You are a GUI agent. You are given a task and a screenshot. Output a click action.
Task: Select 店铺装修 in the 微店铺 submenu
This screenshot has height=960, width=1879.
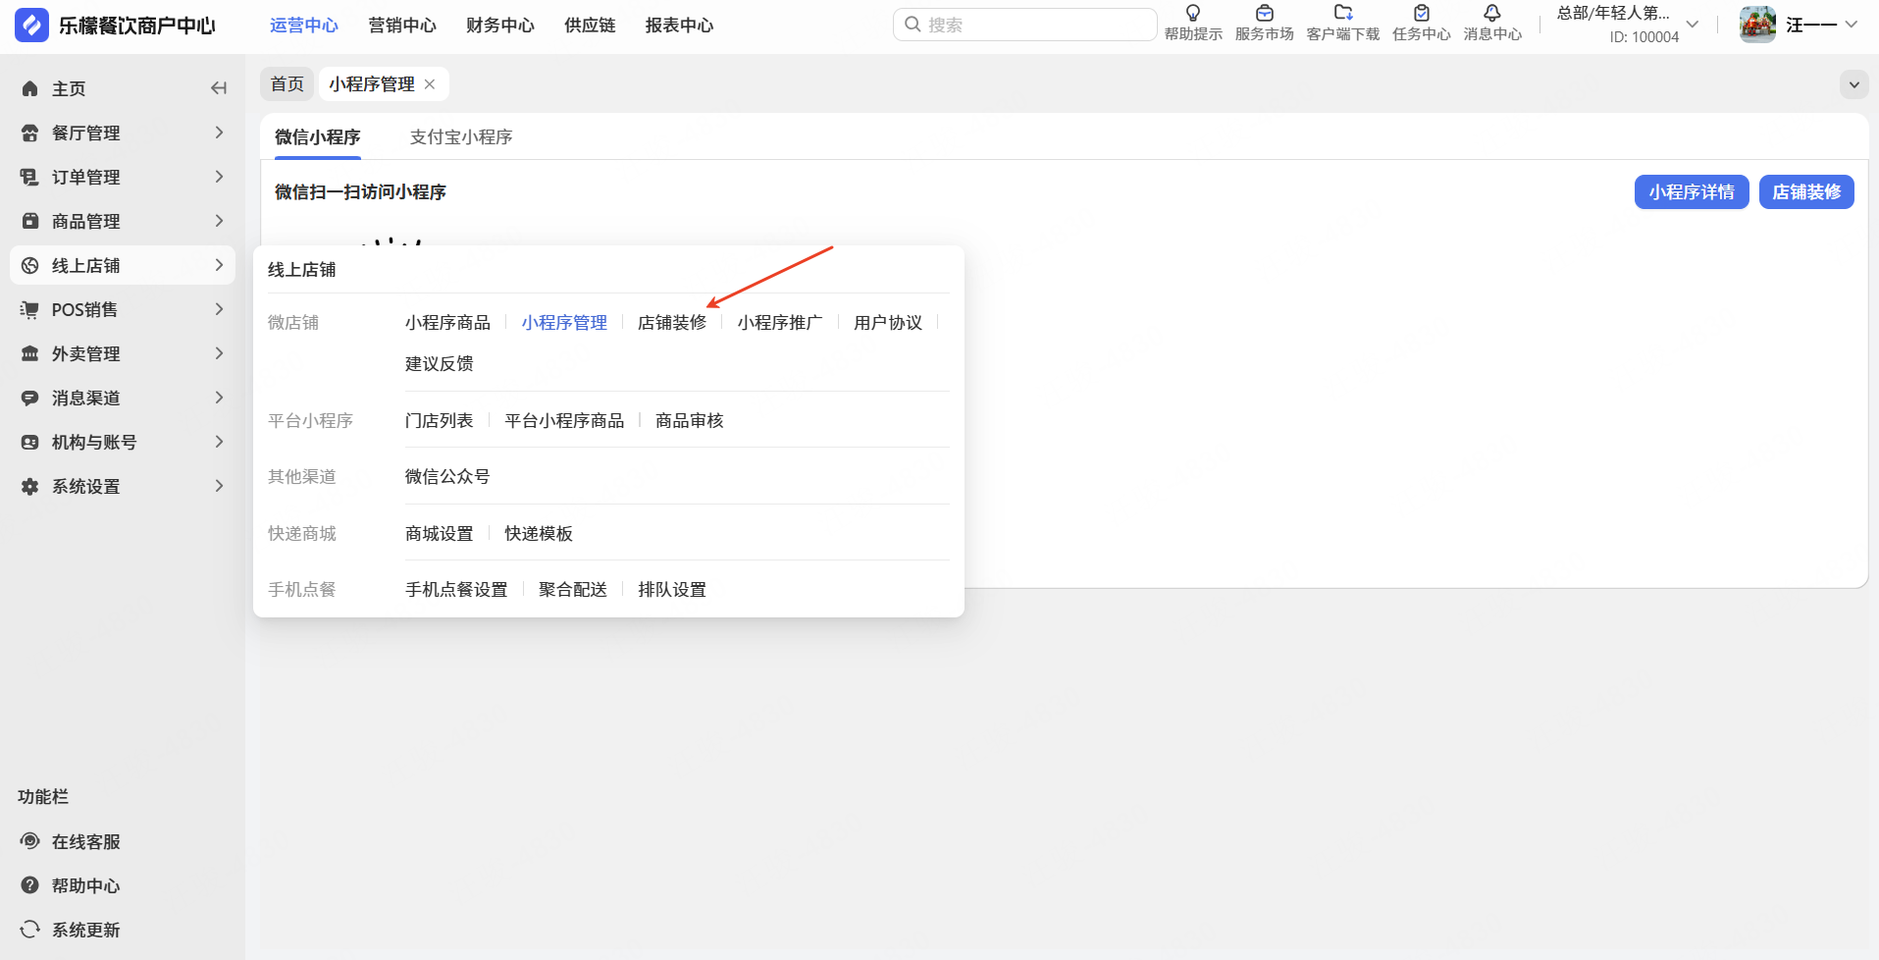[x=672, y=323]
